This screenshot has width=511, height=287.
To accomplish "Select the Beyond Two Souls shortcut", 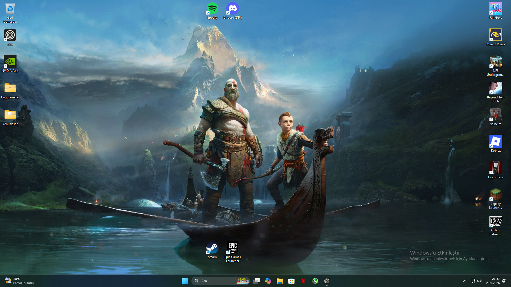I will 496,93.
